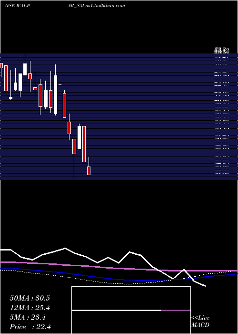Click the <<Live MACD label
This screenshot has width=238, height=334.
click(x=200, y=321)
